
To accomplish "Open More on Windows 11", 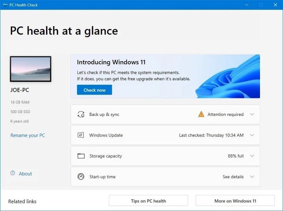I will pos(235,200).
